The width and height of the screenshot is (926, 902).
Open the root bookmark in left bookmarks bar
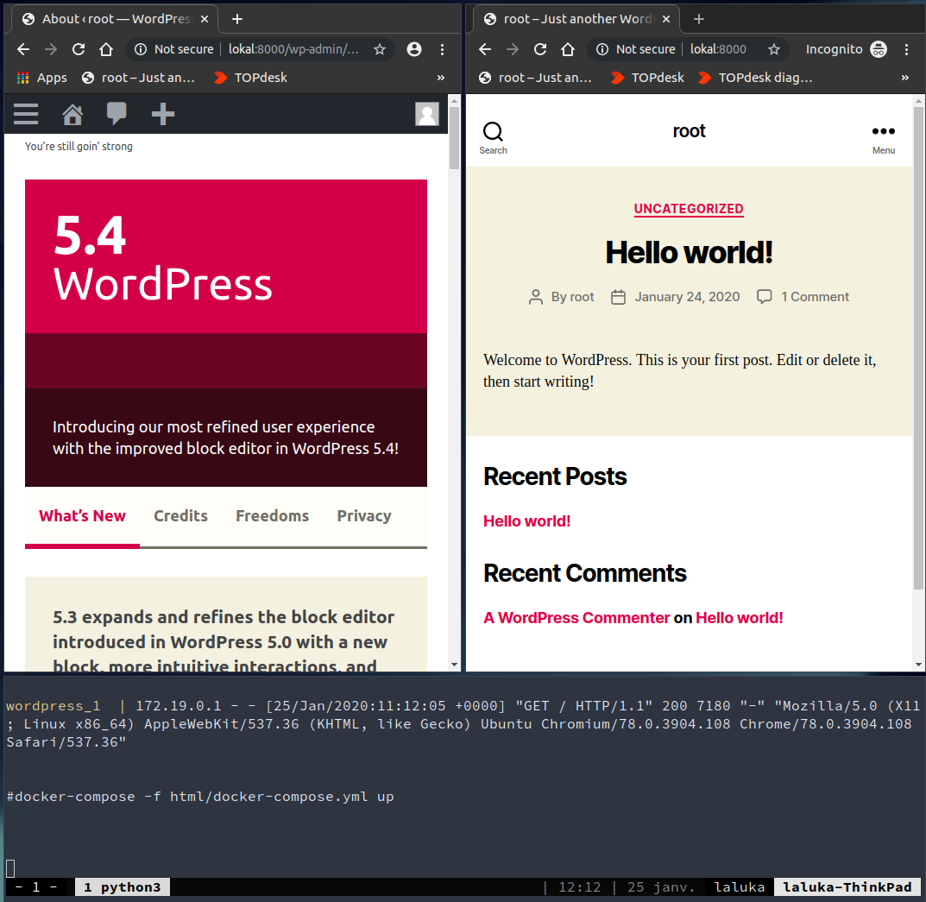click(138, 78)
